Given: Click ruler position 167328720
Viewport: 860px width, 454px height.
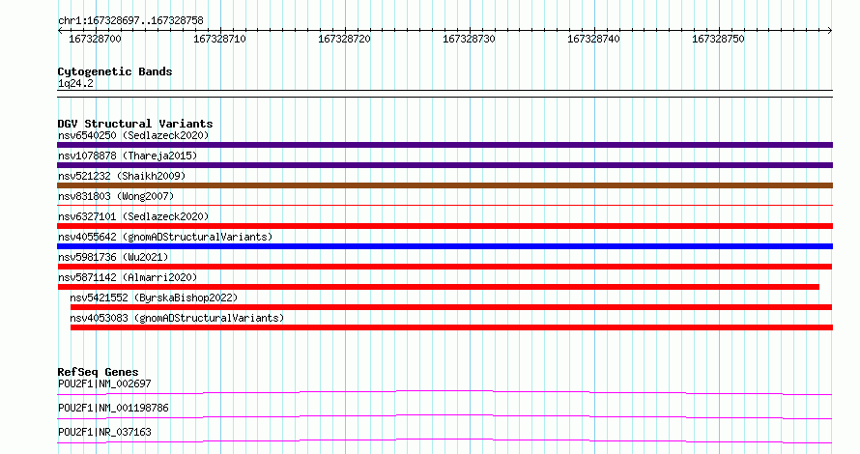Looking at the screenshot, I should [344, 39].
